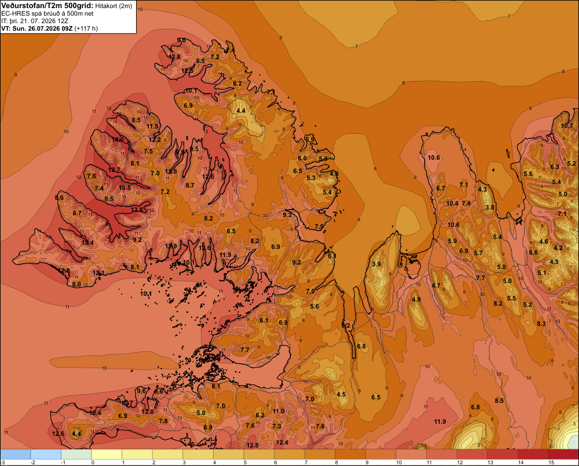
Task: Click legend swatch between 9 and 10
Action: point(381,454)
